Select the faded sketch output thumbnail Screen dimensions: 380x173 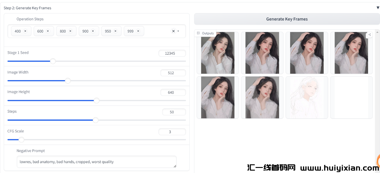[x=307, y=97]
